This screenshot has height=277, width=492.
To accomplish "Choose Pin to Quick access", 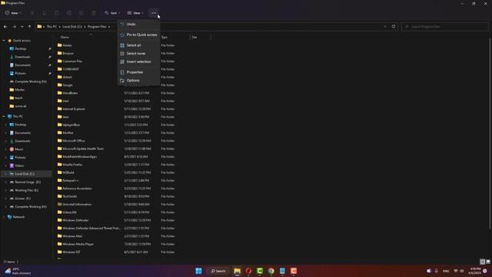I will tap(138, 35).
